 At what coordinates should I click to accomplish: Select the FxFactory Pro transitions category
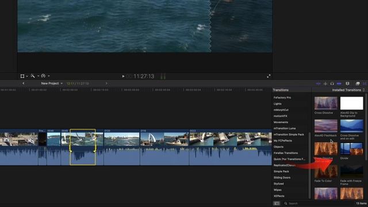(282, 98)
